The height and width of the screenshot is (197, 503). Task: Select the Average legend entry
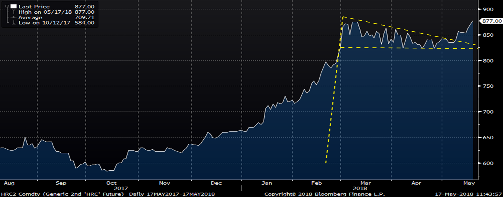[x=30, y=17]
